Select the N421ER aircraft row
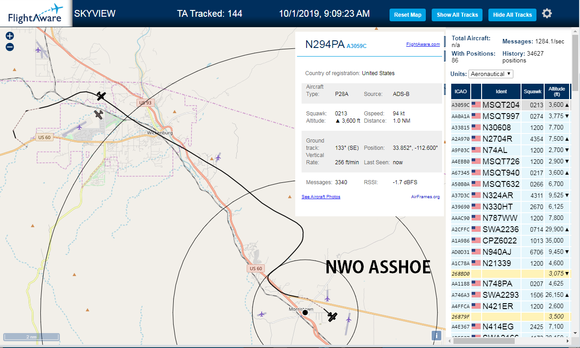 (510, 306)
